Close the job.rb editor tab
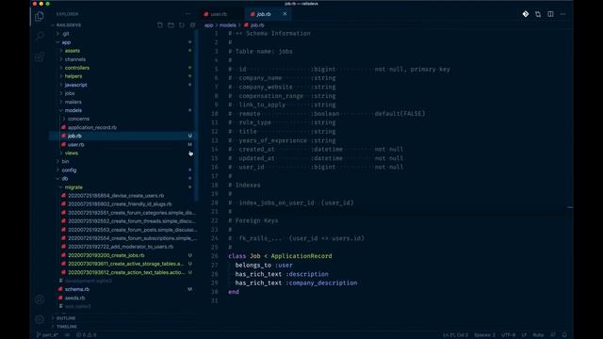This screenshot has width=603, height=339. [x=285, y=14]
